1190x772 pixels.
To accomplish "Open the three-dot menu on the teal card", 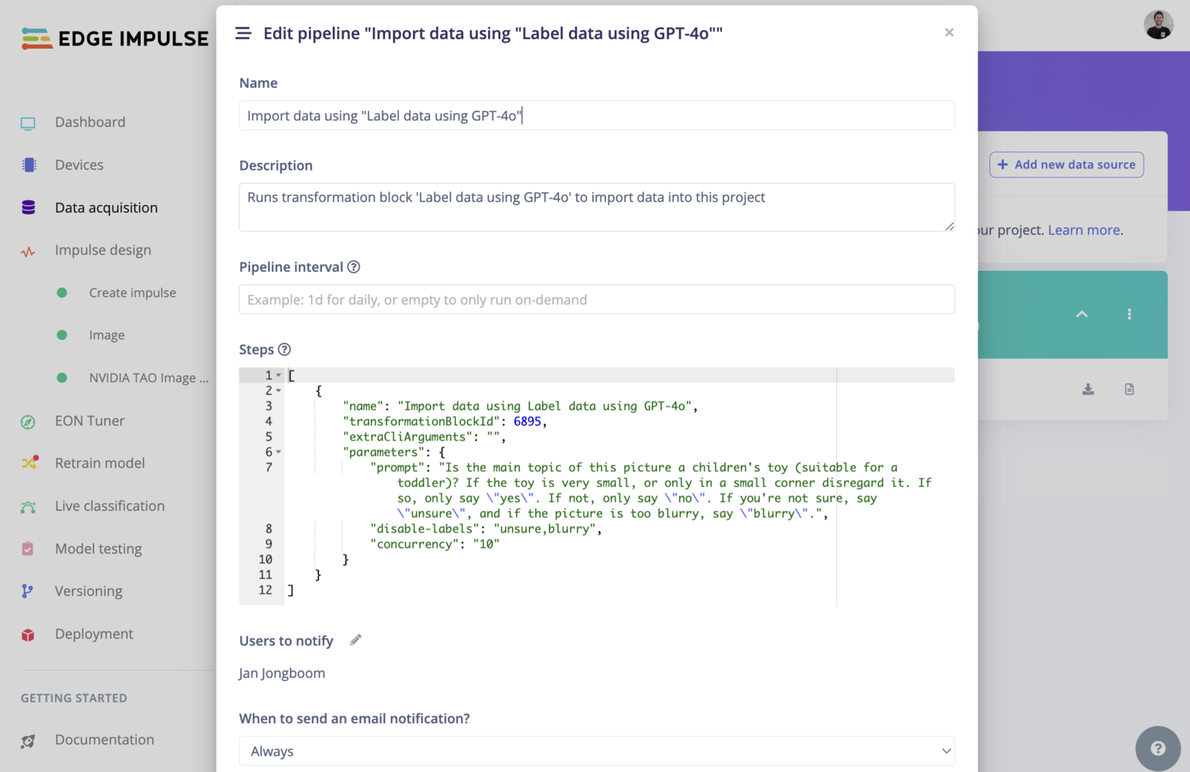I will tap(1129, 314).
